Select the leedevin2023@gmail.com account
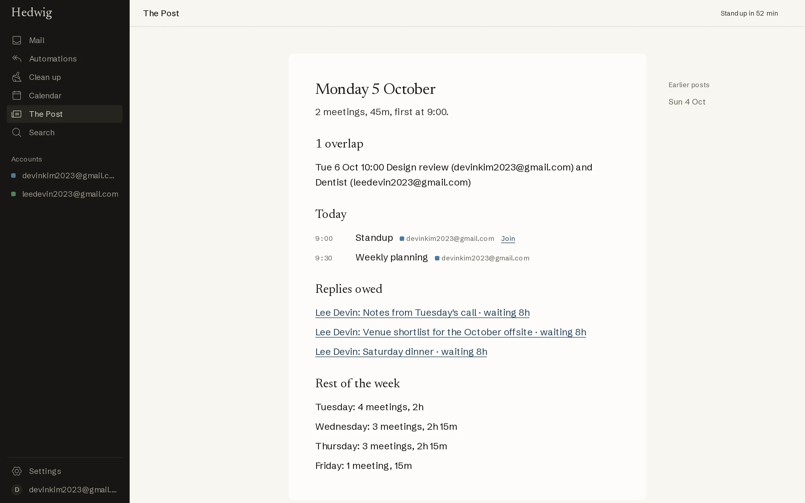The height and width of the screenshot is (503, 805). 65,194
